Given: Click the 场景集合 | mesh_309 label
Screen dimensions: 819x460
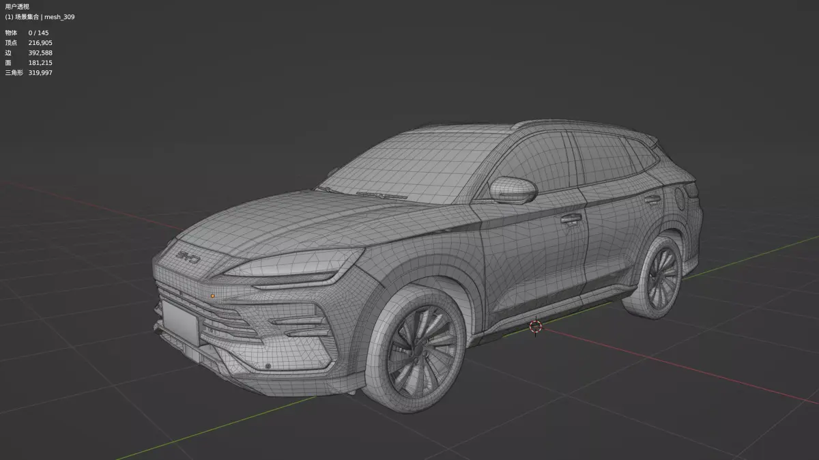Looking at the screenshot, I should click(x=40, y=16).
